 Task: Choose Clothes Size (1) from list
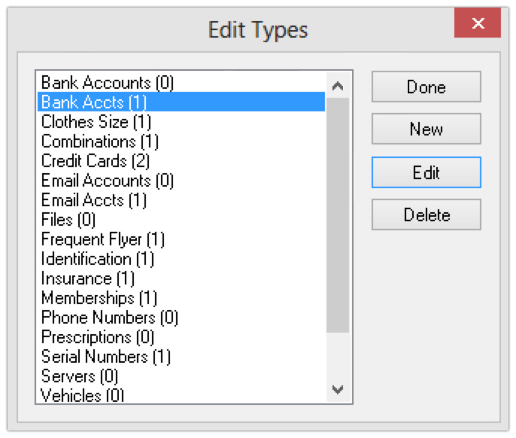[181, 121]
